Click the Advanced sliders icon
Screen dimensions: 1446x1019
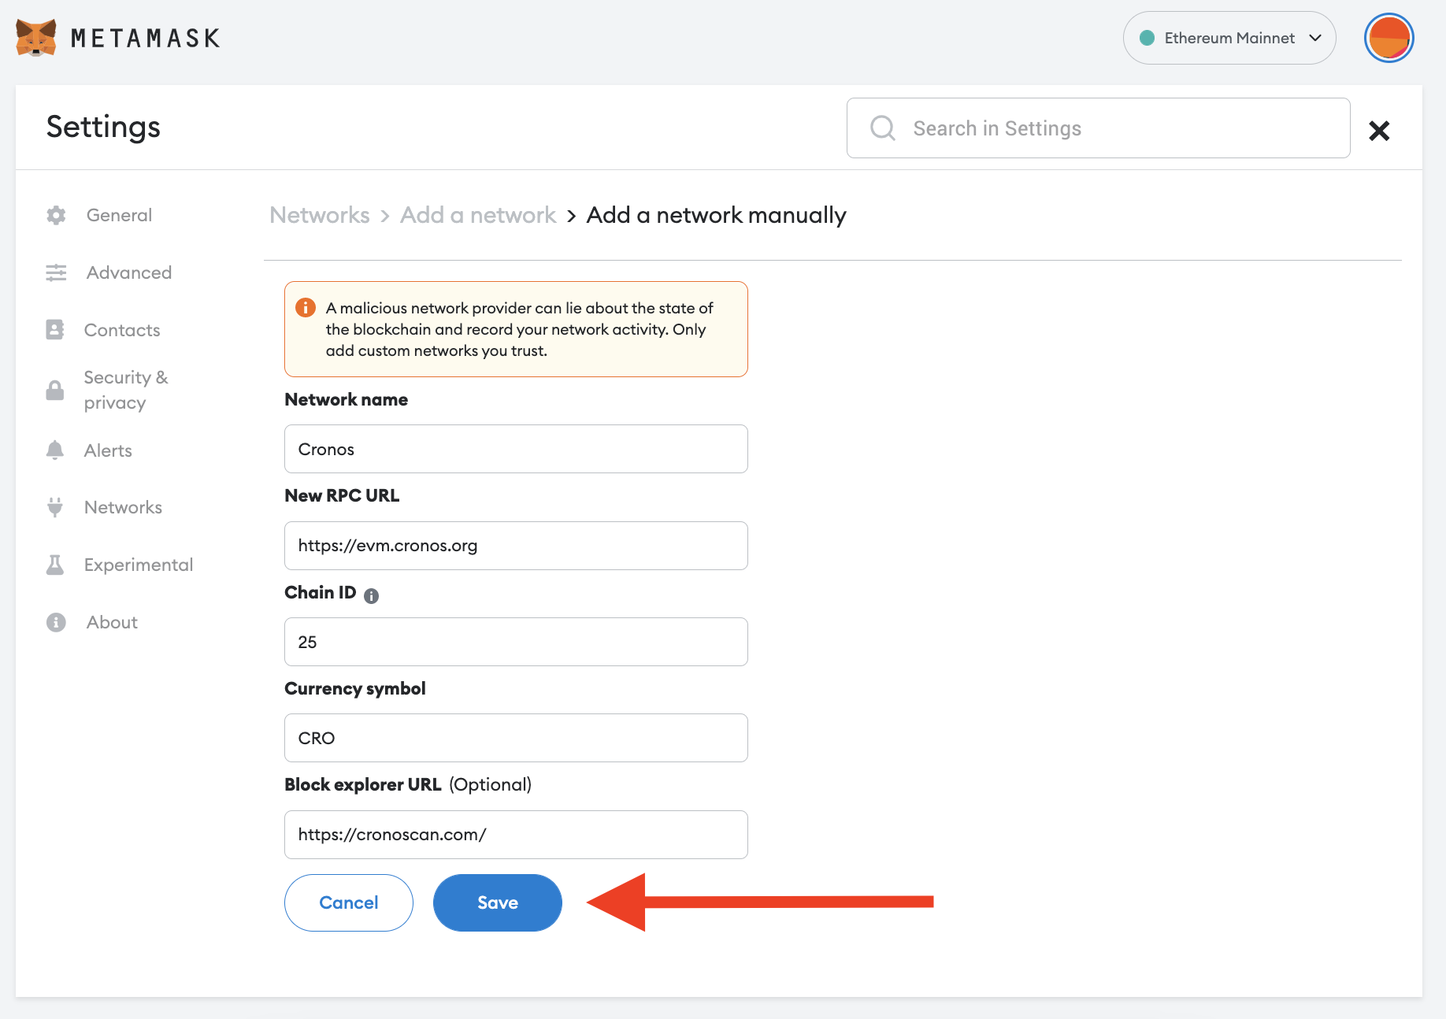pyautogui.click(x=56, y=272)
